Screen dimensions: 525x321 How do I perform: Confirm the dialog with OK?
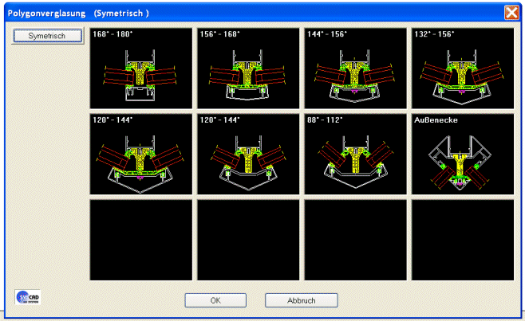(x=215, y=300)
